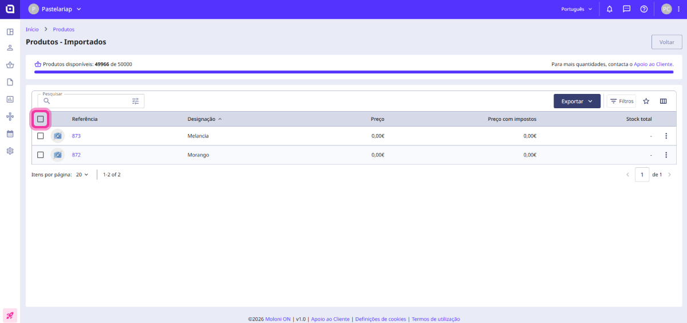Viewport: 687px width, 323px height.
Task: Go to Início breadcrumb
Action: coord(32,29)
